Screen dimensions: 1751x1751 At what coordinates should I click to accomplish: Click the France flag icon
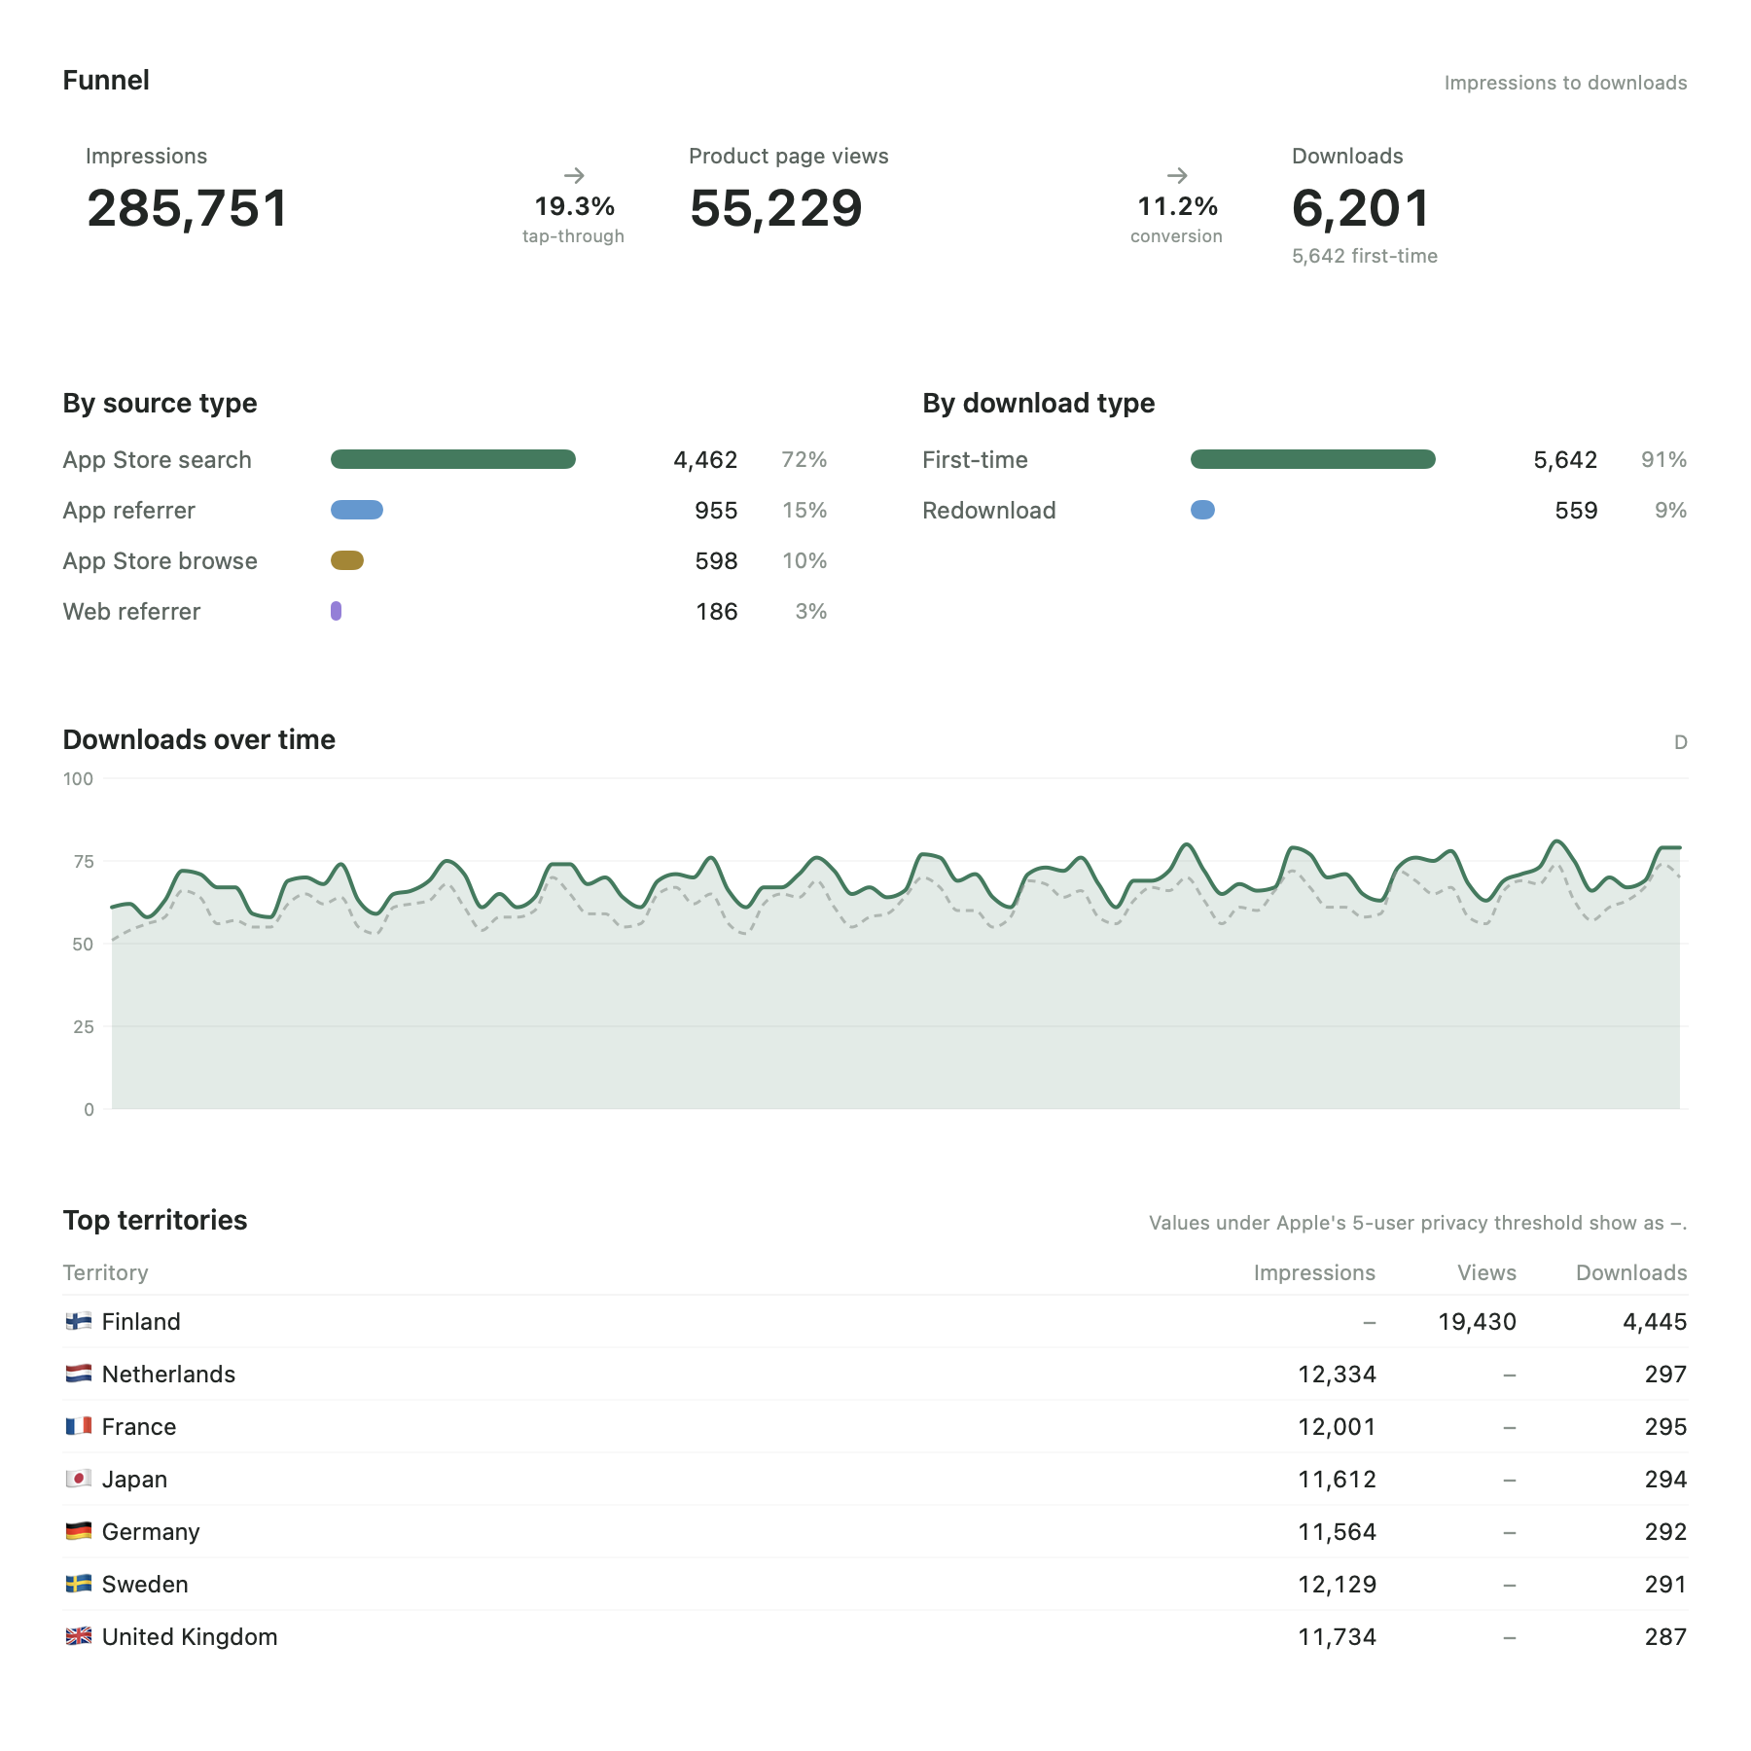point(79,1426)
